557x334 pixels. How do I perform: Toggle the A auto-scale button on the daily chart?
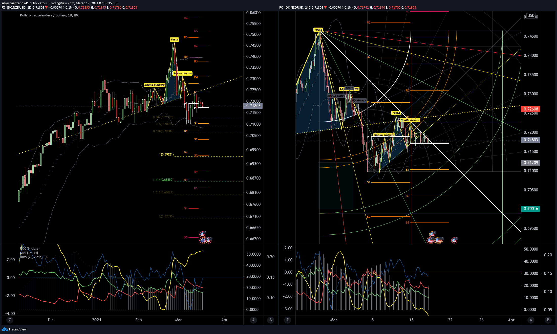coord(253,320)
